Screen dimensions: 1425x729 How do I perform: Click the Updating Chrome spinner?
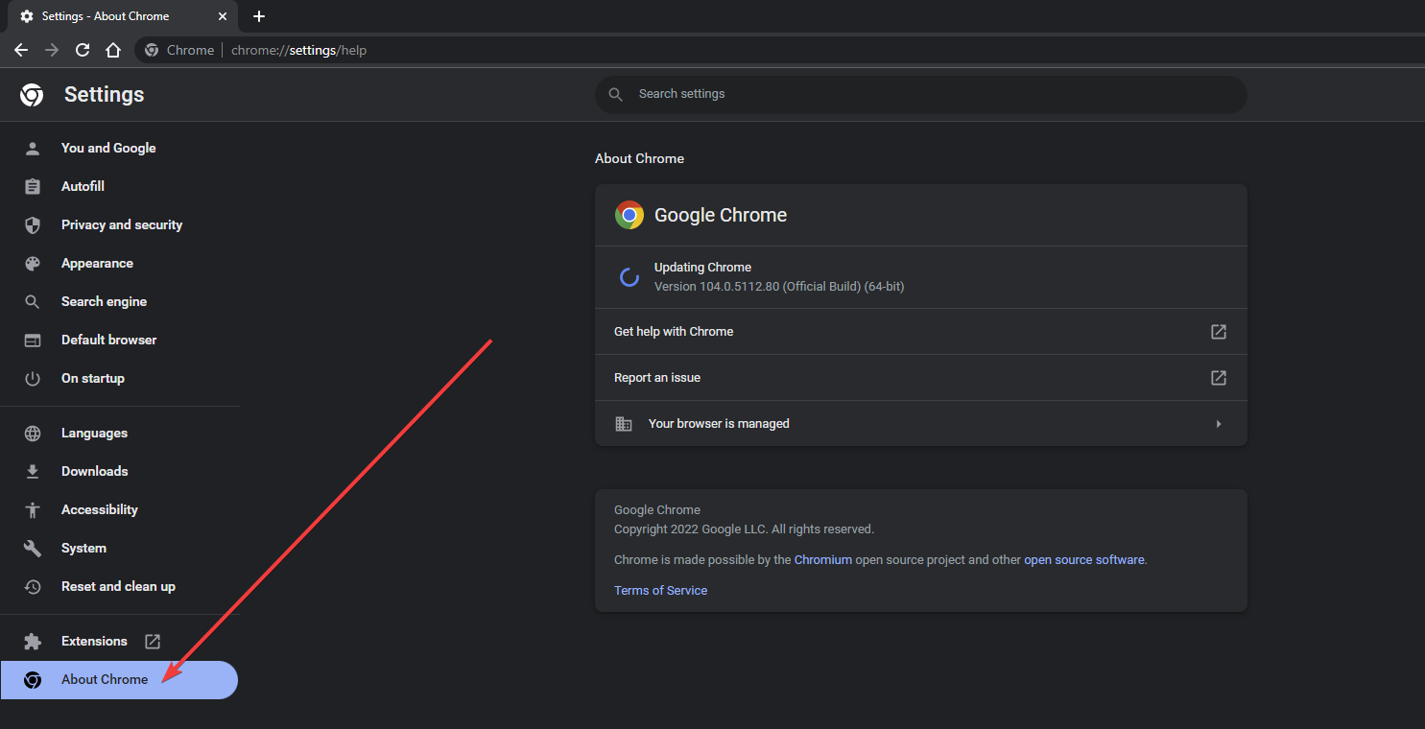[x=629, y=277]
